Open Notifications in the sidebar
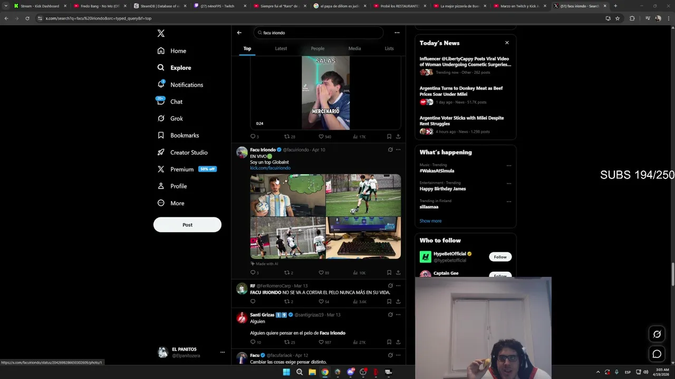675x379 pixels. (x=180, y=85)
